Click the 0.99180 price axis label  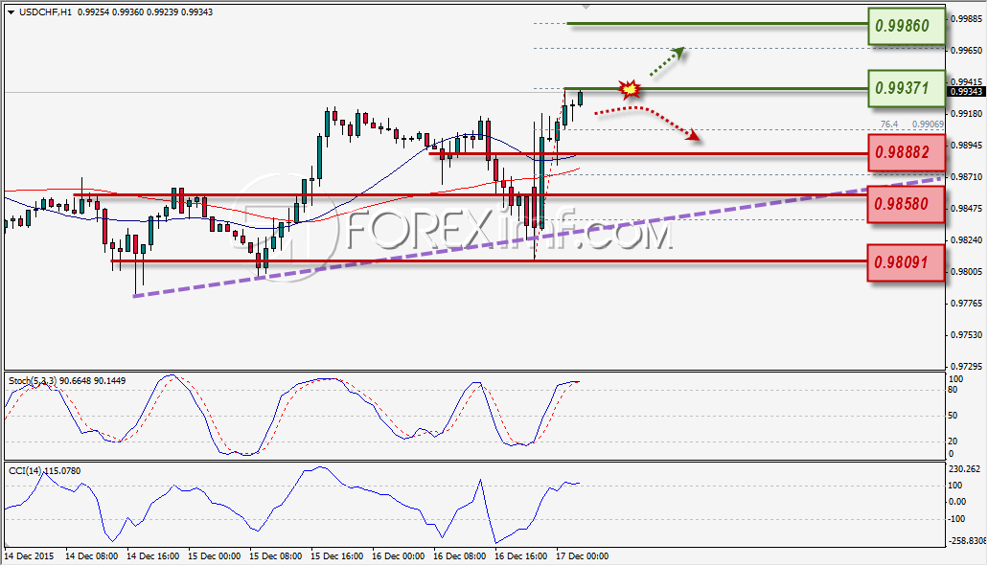coord(966,114)
